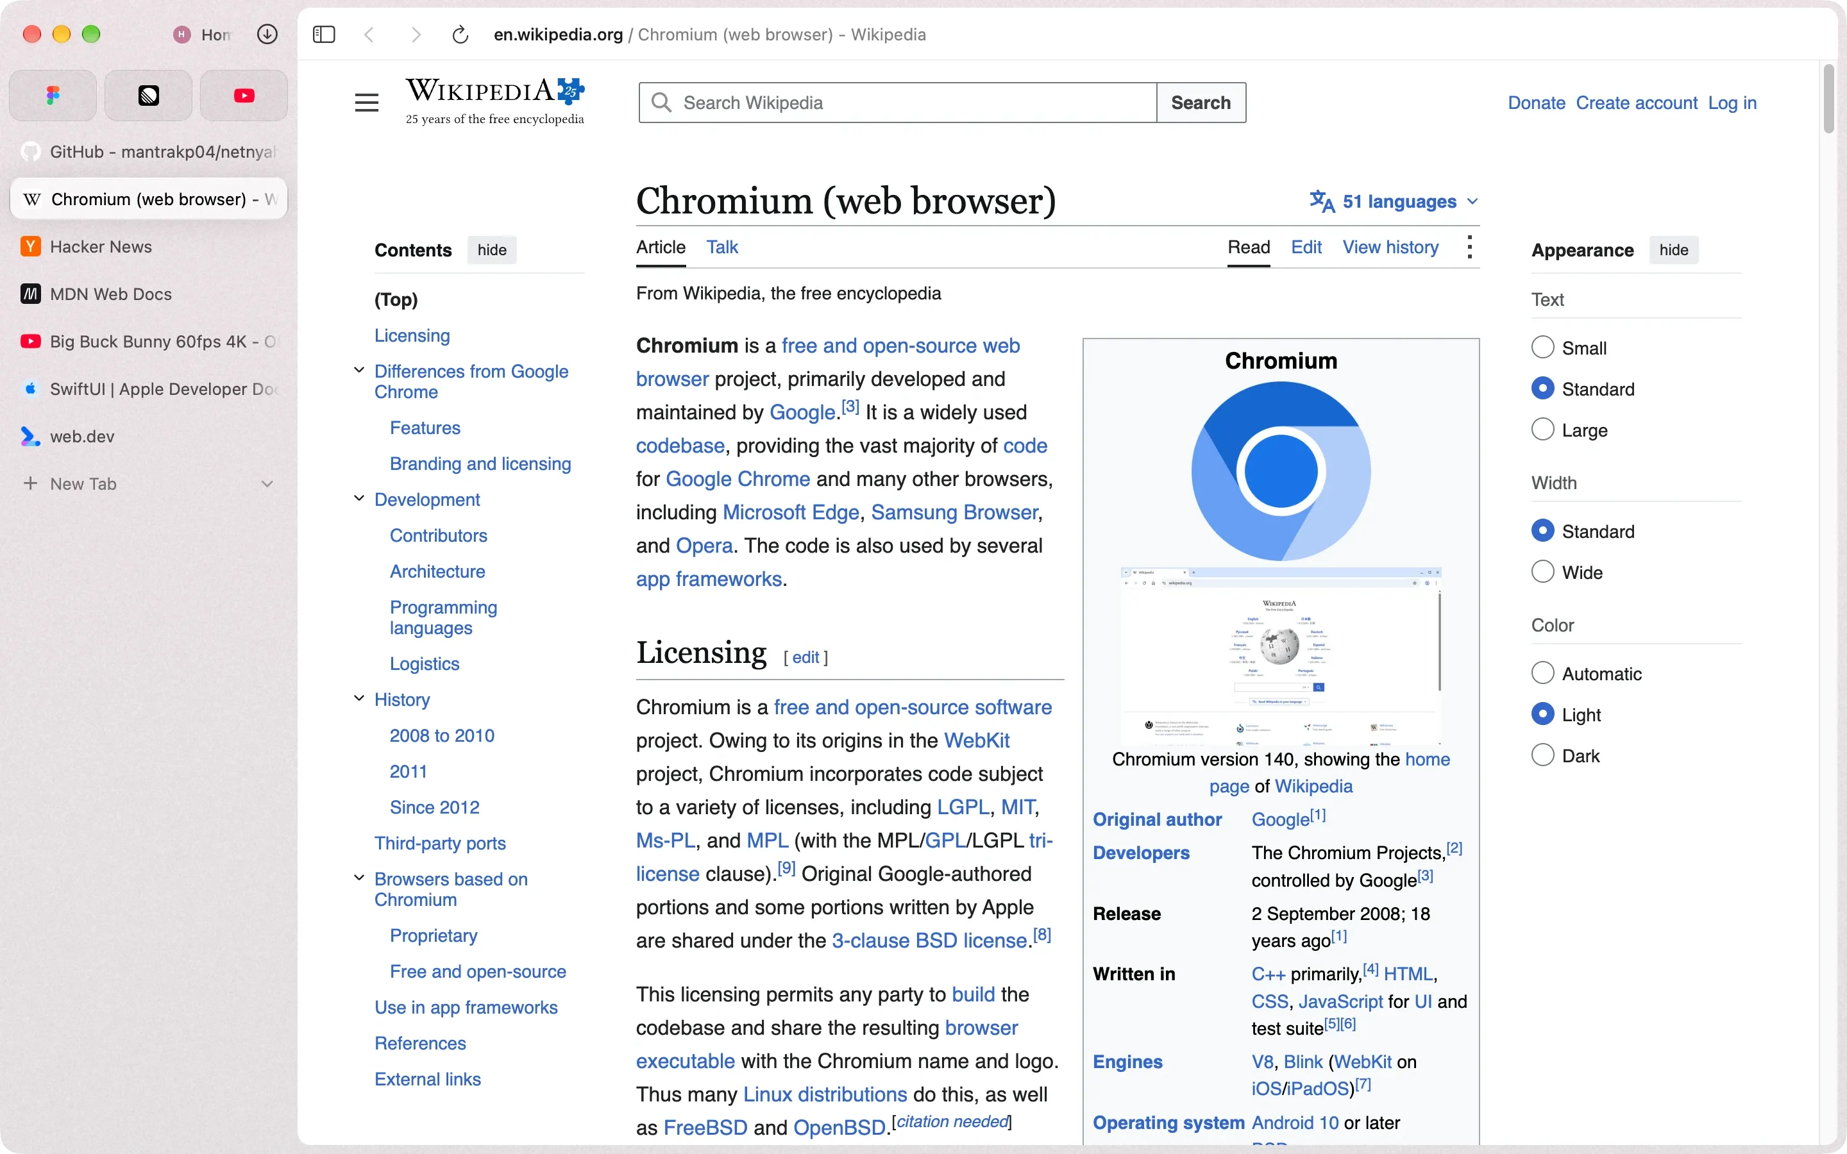Viewport: 1847px width, 1154px height.
Task: Edit the Licensing section
Action: click(x=805, y=657)
